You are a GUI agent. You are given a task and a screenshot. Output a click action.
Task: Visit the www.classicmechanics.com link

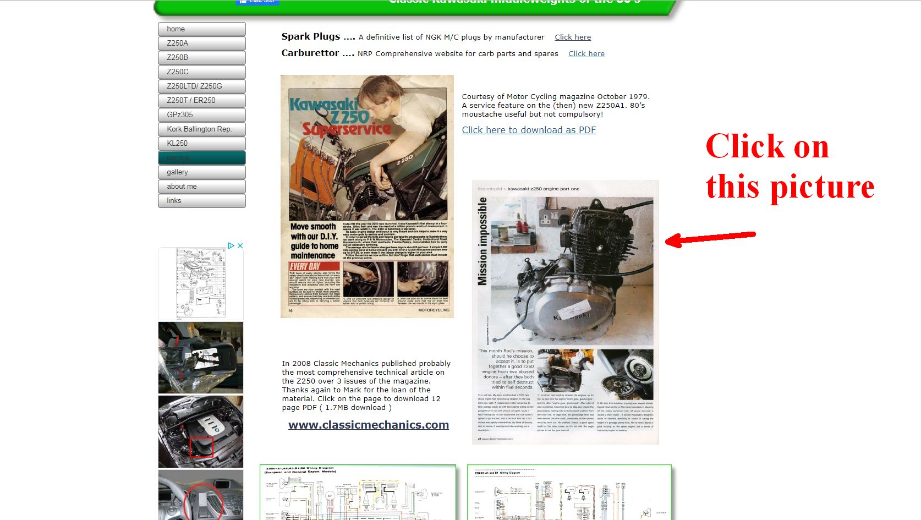point(368,425)
